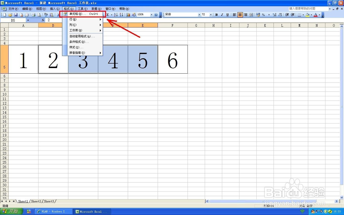The width and height of the screenshot is (344, 215).
Task: Select the column G header
Action: point(196,25)
